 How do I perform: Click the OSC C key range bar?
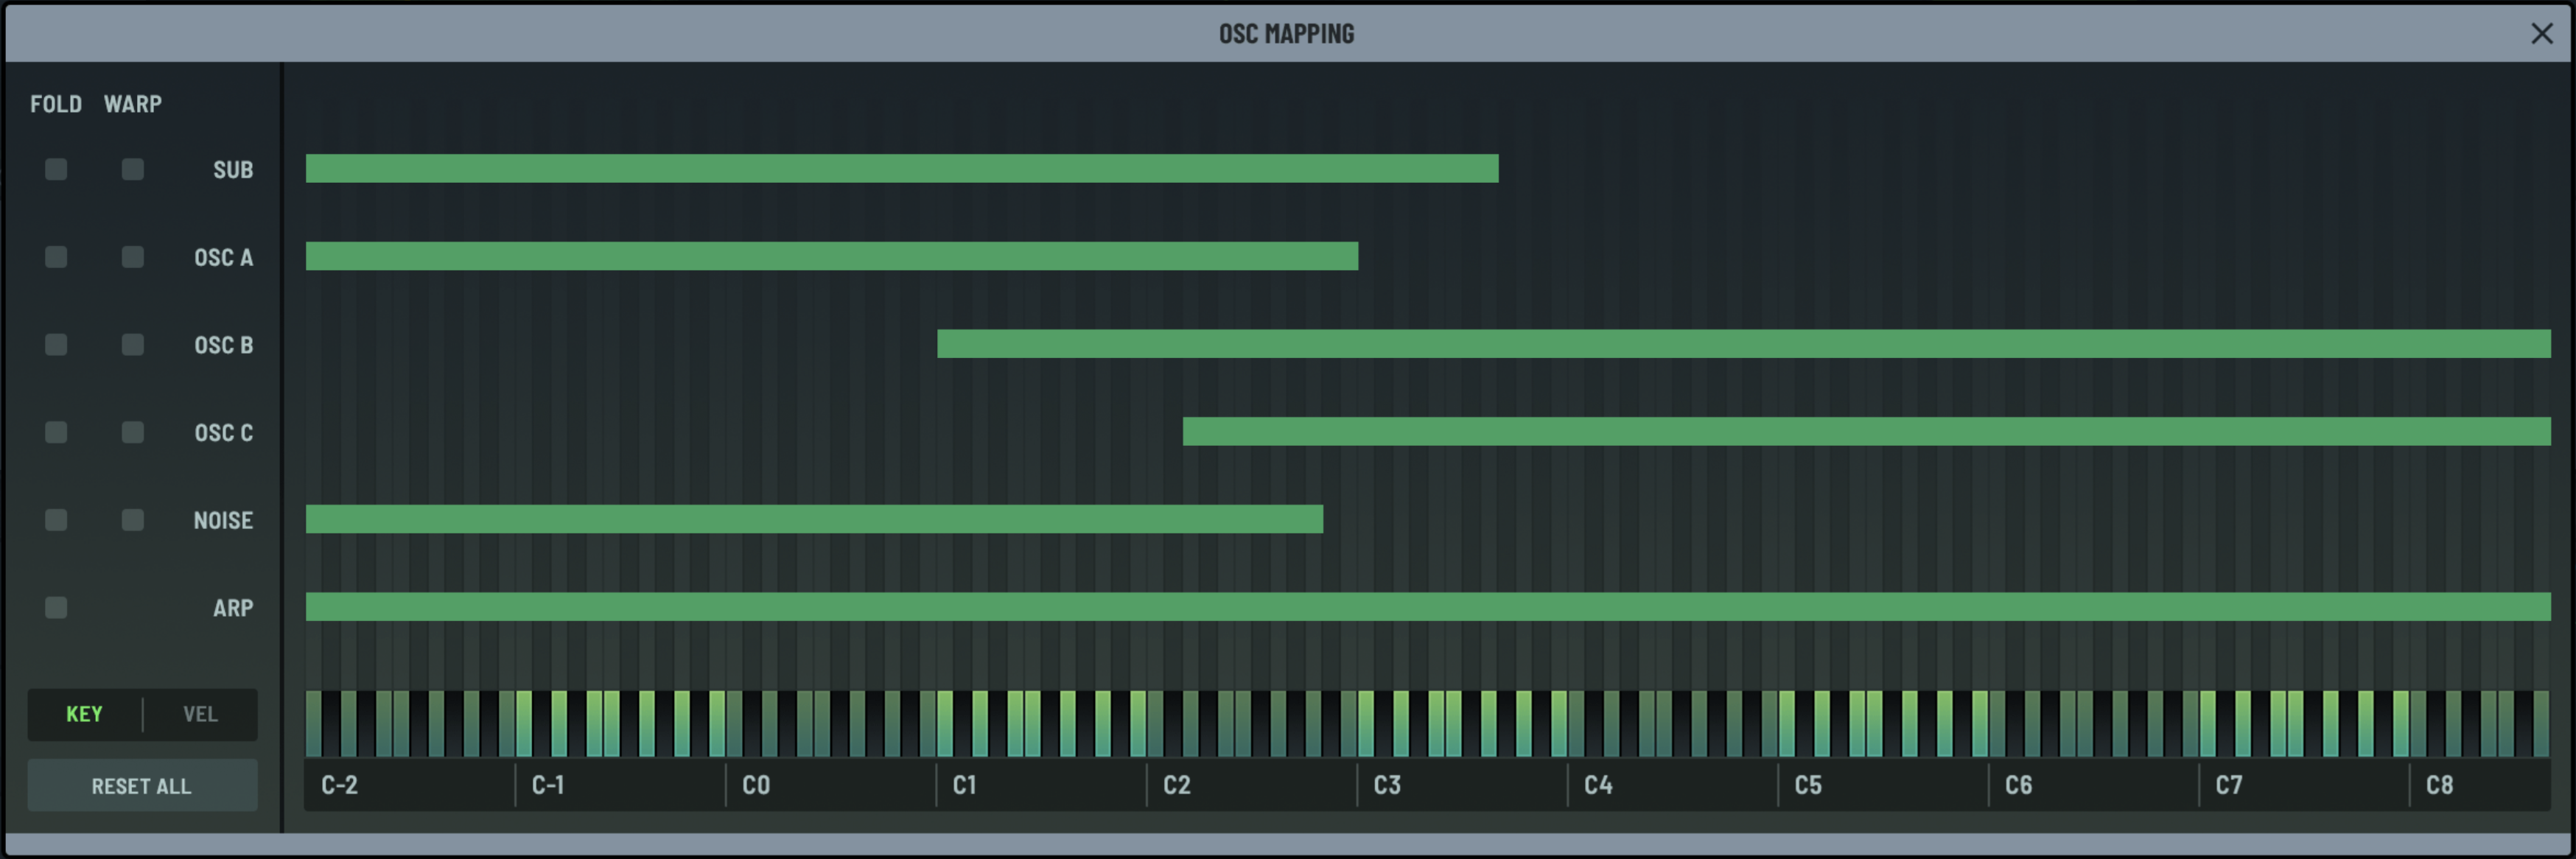pyautogui.click(x=1867, y=431)
